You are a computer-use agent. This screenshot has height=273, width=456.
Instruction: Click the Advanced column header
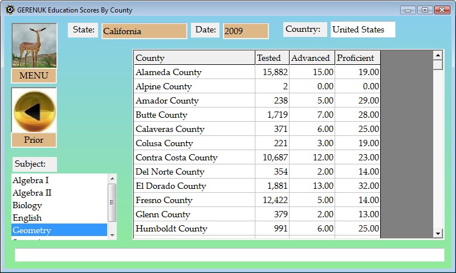point(311,58)
